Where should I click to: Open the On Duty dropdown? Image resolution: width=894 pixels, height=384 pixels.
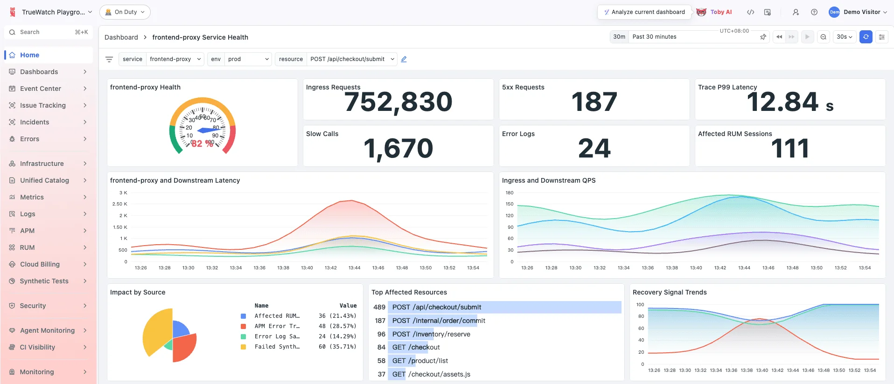pos(125,12)
